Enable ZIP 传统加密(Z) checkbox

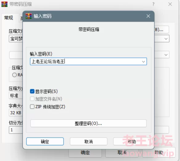(x=32, y=106)
